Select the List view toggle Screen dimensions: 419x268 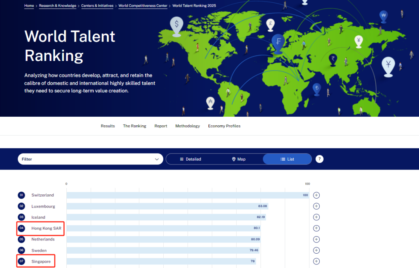(x=287, y=159)
